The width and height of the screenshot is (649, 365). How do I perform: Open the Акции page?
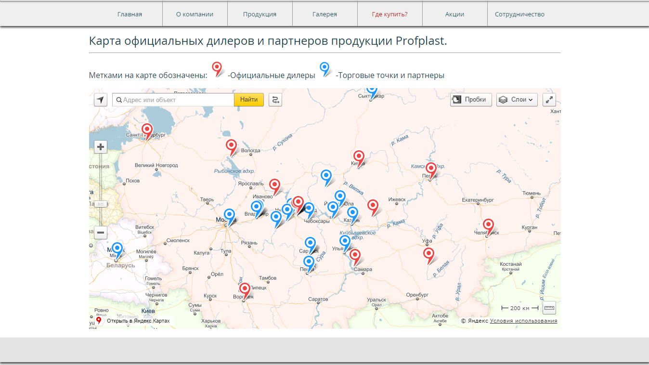[x=454, y=14]
